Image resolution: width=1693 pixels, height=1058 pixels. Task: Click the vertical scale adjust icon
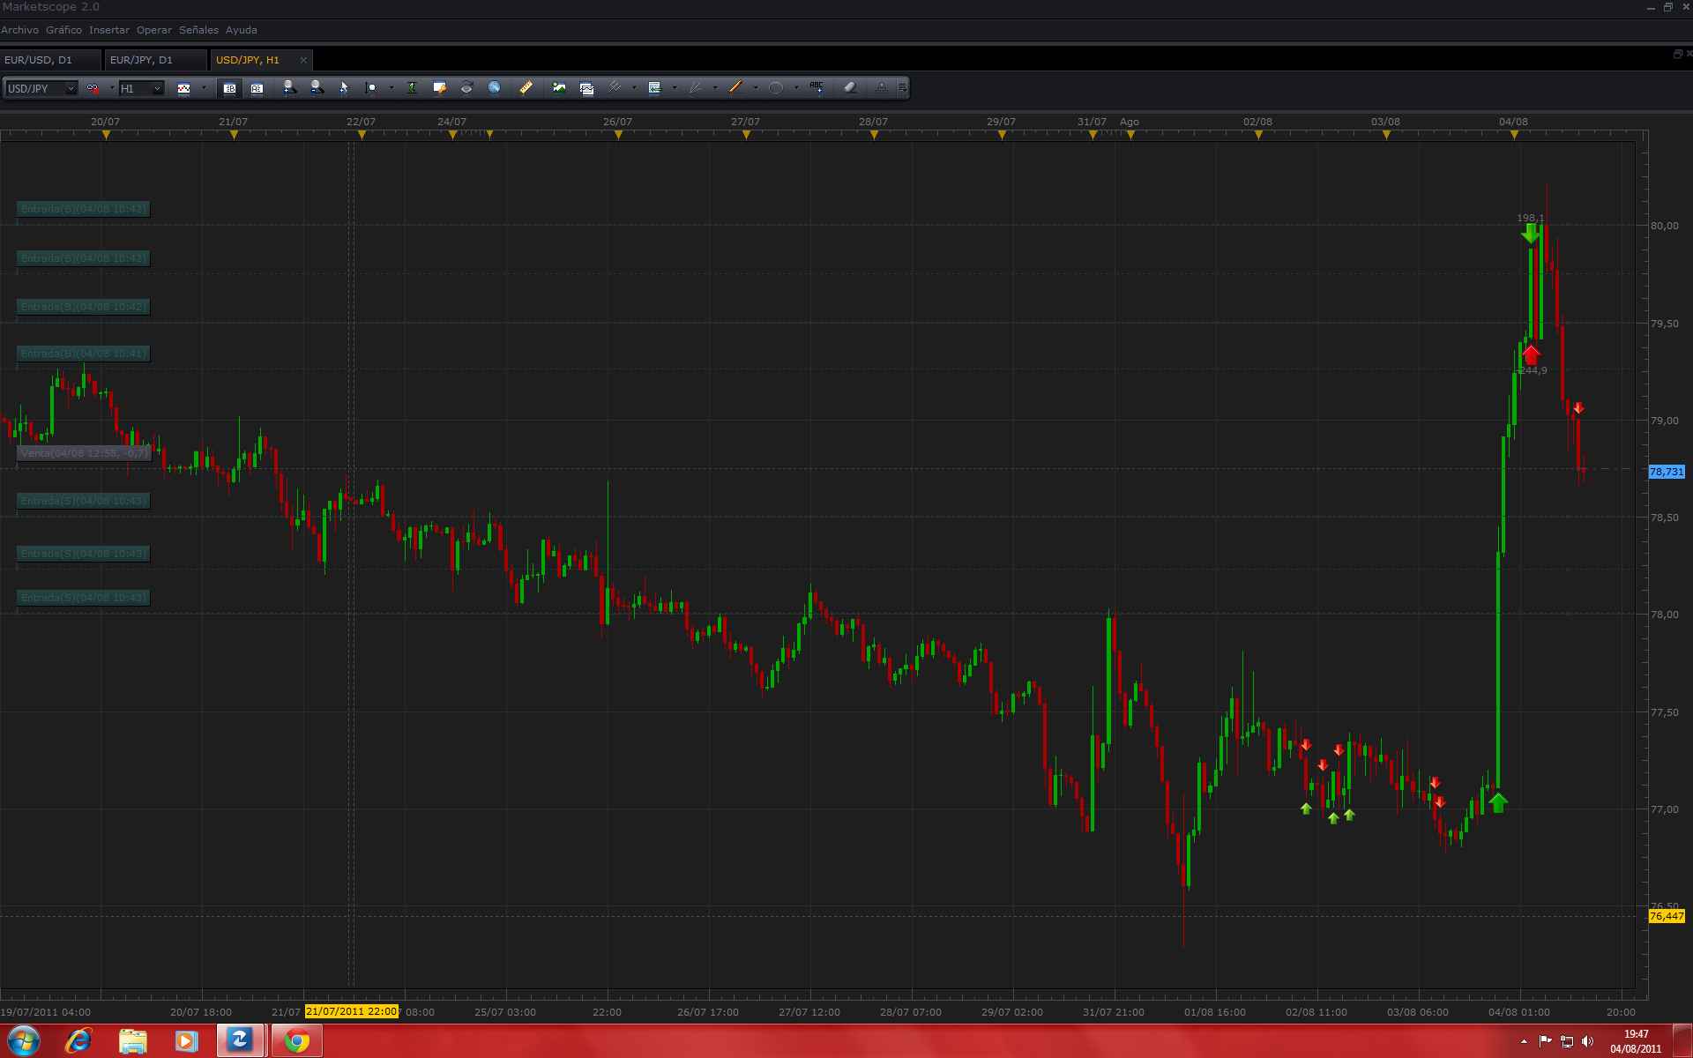412,87
